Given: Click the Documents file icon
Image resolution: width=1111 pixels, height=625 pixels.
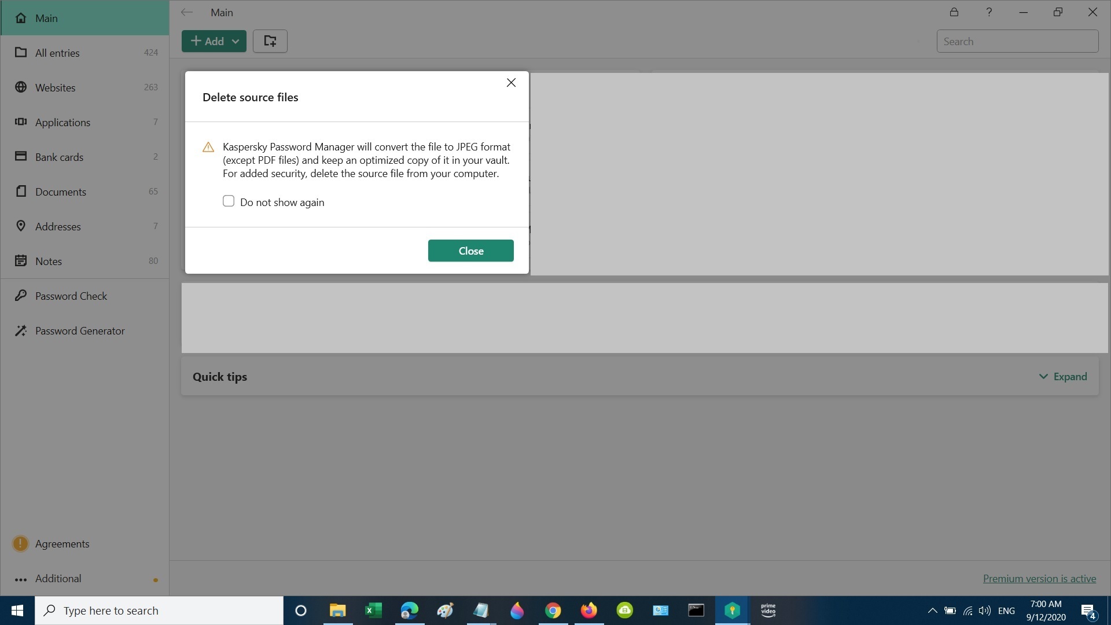Looking at the screenshot, I should [21, 191].
